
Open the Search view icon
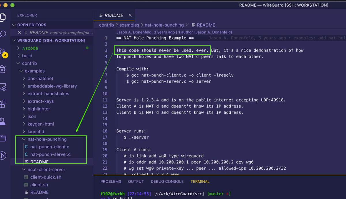[3, 34]
